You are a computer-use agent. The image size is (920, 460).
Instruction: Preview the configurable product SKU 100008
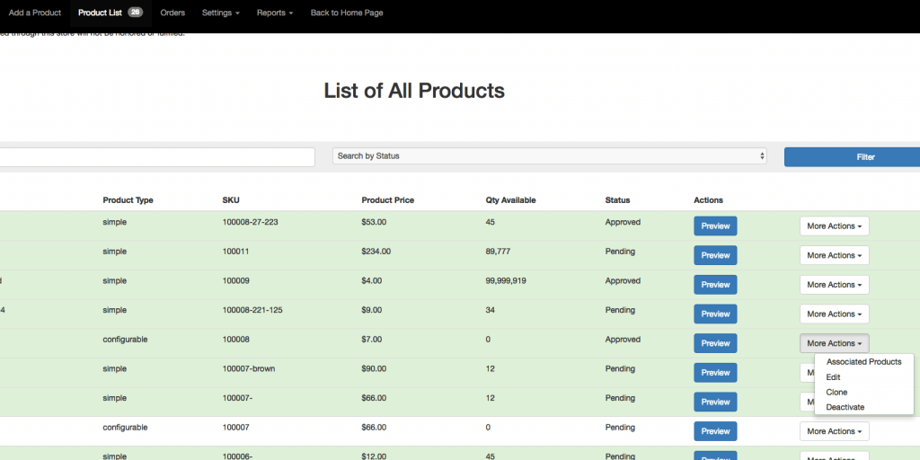pyautogui.click(x=715, y=343)
